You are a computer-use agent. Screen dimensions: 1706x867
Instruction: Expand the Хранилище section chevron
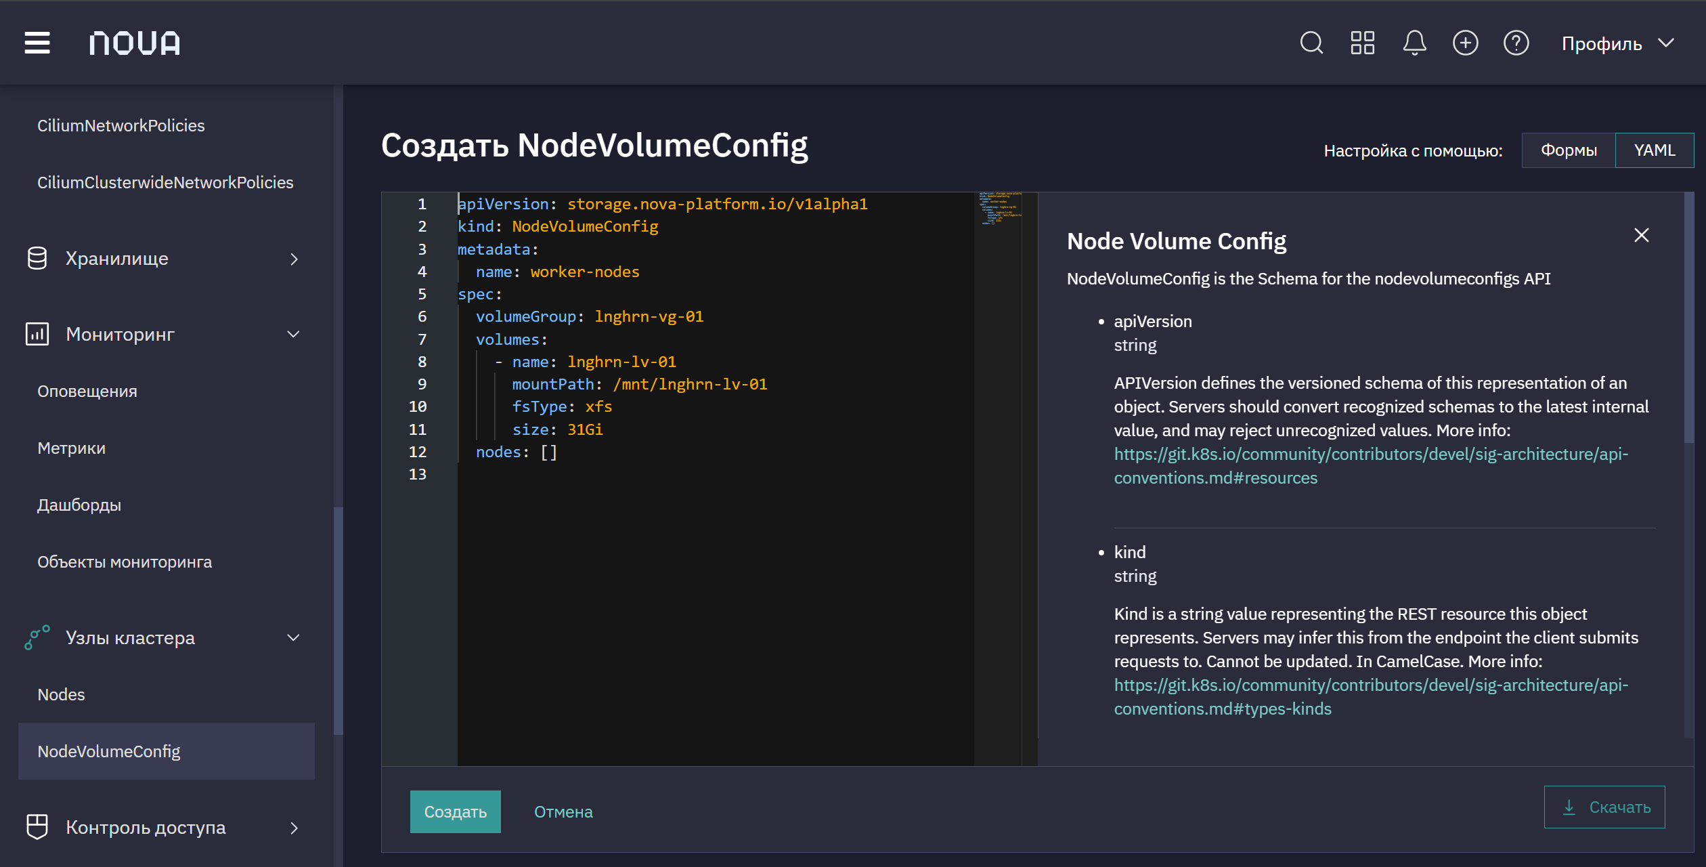click(x=294, y=259)
